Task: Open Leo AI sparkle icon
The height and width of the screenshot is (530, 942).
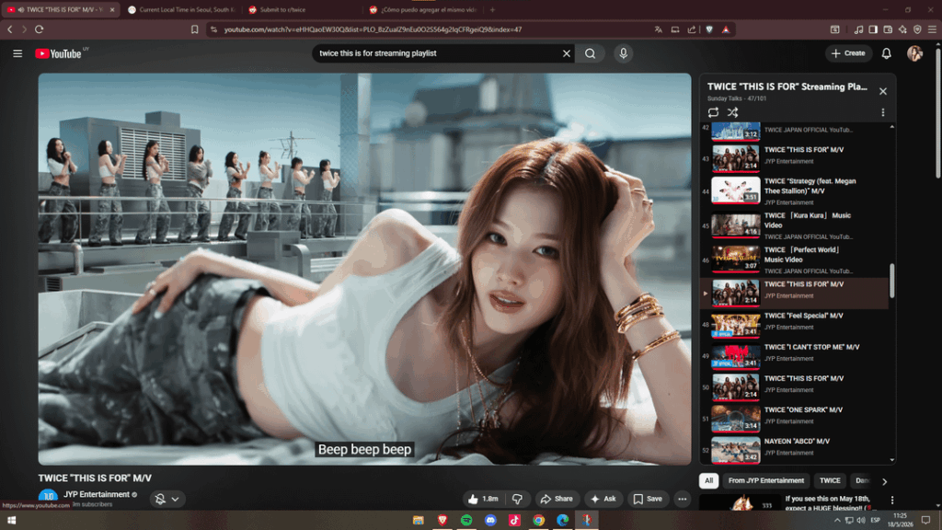Action: [902, 29]
